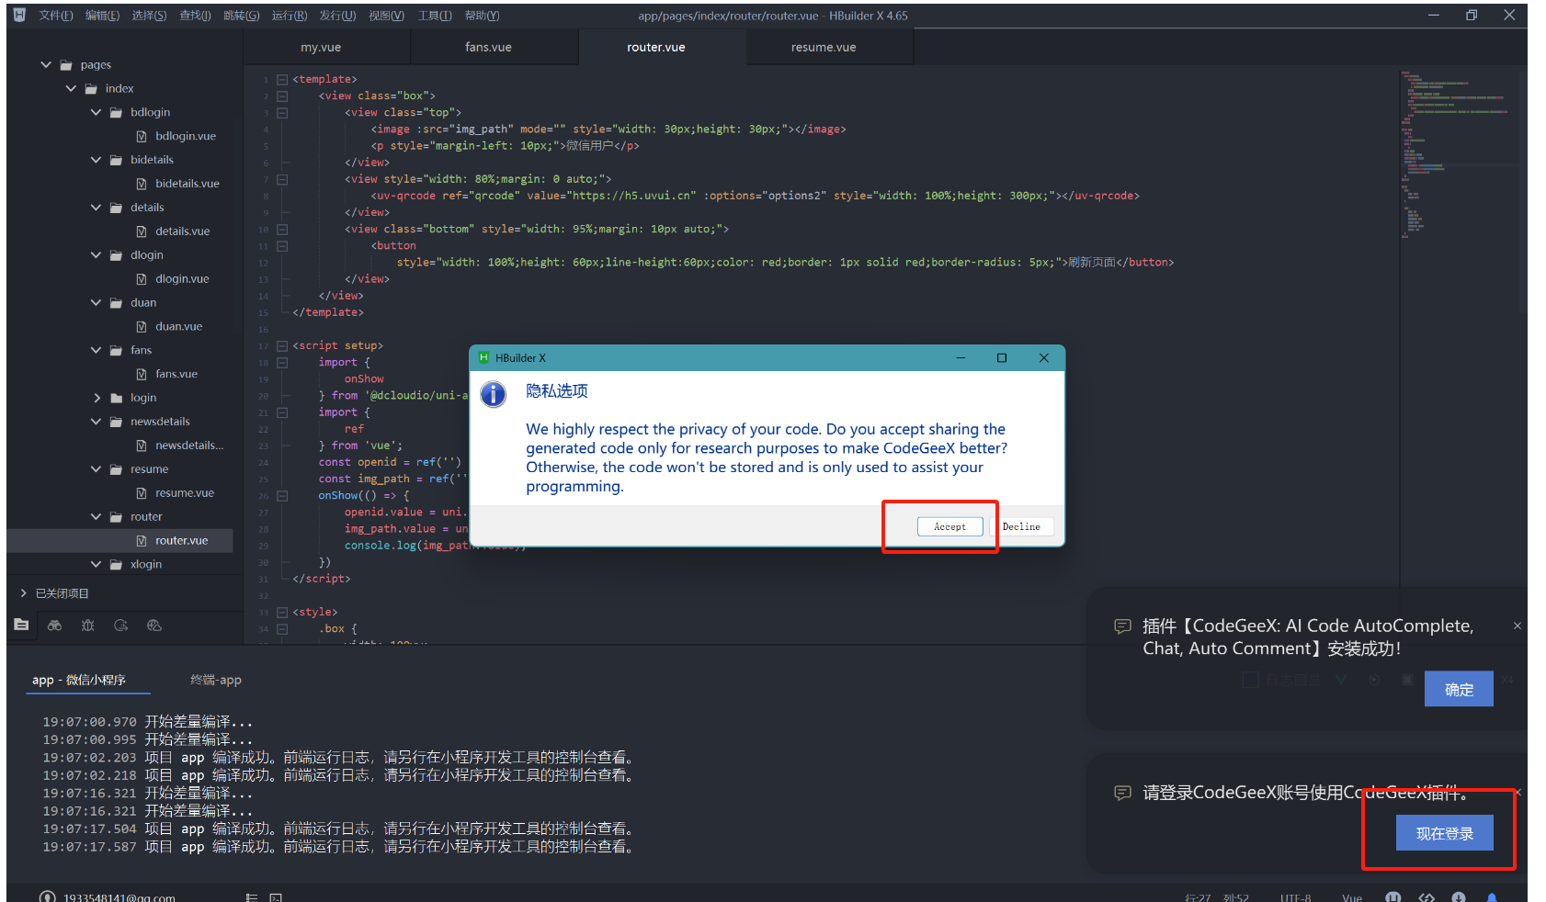Expand the login folder in project tree
This screenshot has width=1546, height=902.
pos(97,397)
